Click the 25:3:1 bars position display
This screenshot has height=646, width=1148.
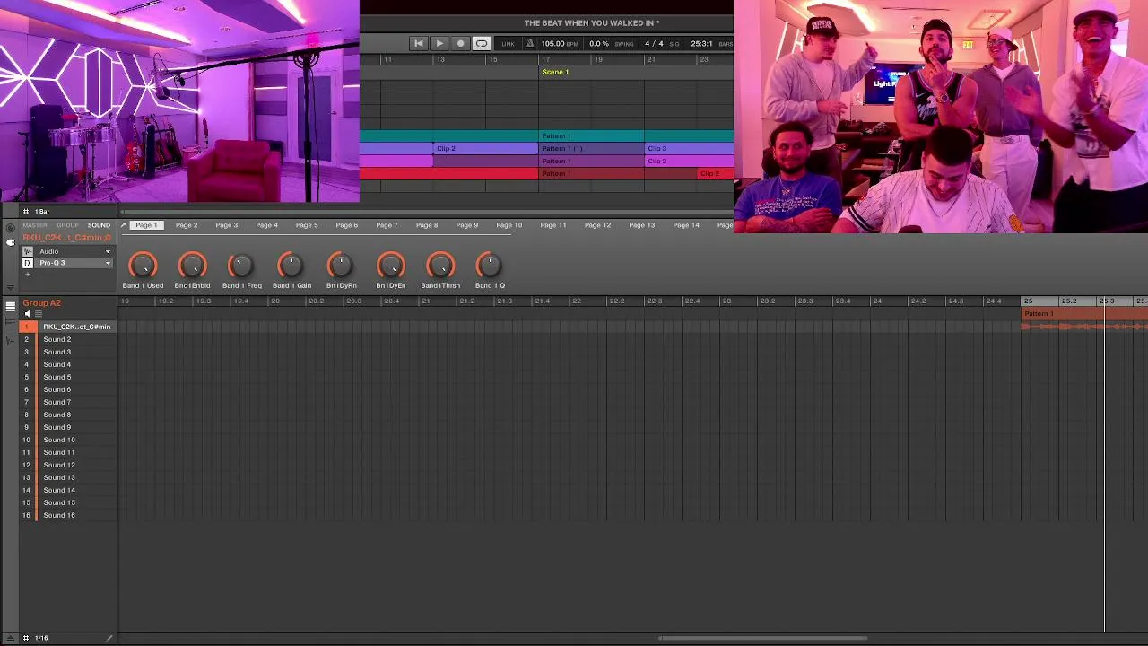[701, 44]
